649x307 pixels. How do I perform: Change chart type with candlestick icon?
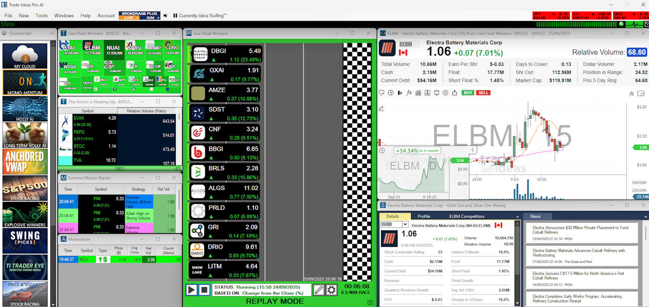coord(400,93)
